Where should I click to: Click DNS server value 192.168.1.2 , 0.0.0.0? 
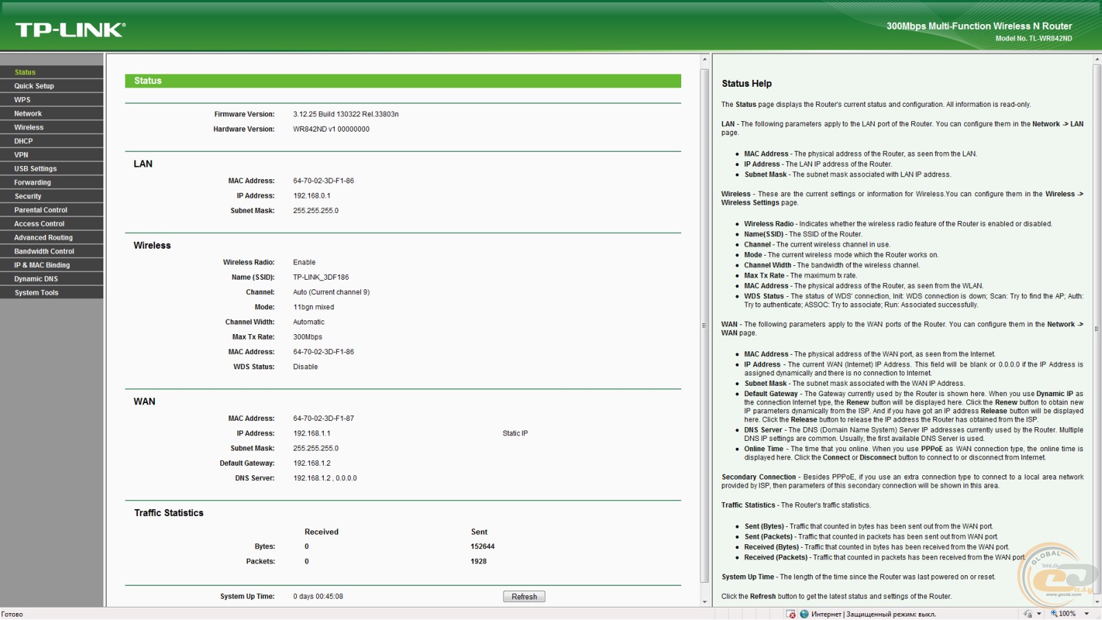(x=325, y=479)
